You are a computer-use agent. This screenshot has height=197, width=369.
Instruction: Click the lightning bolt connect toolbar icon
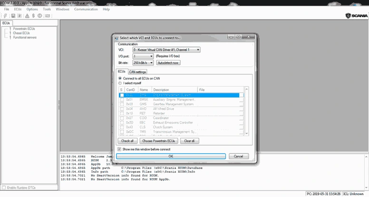pyautogui.click(x=5, y=16)
